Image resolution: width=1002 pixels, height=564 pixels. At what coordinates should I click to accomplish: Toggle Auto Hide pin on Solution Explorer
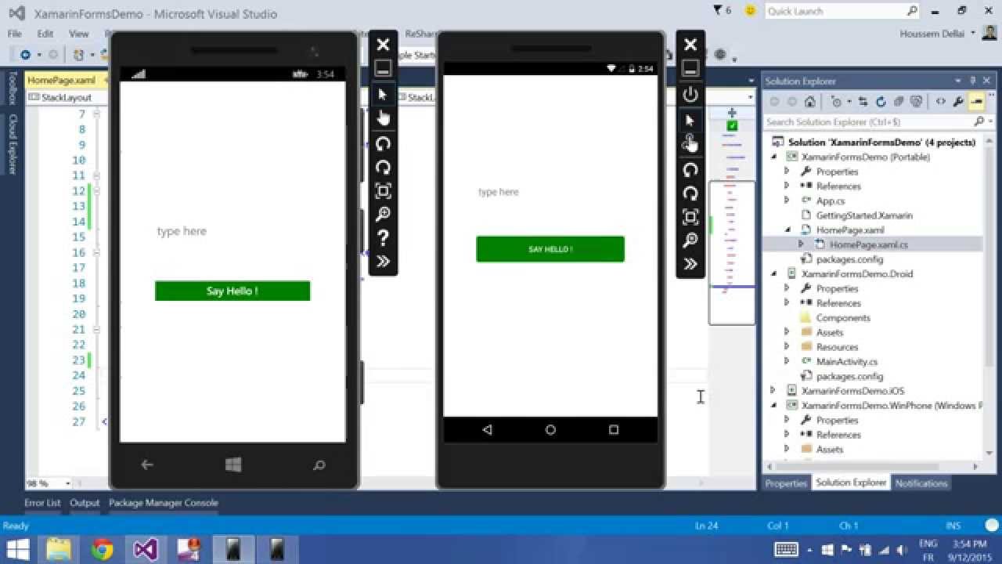point(973,81)
